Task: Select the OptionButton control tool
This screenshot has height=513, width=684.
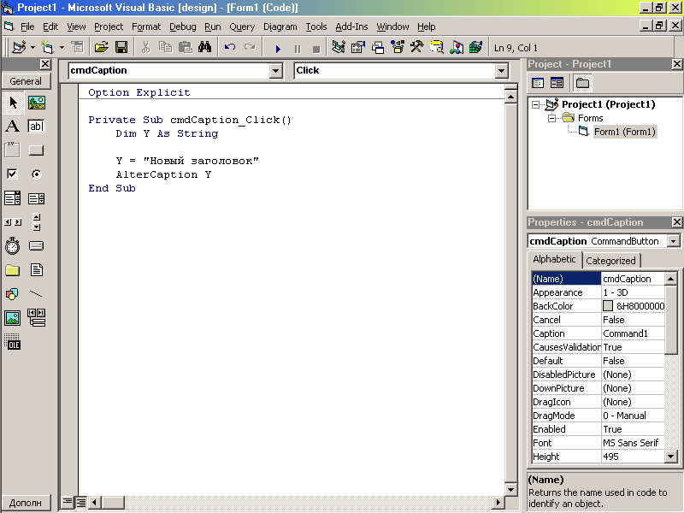Action: point(37,174)
